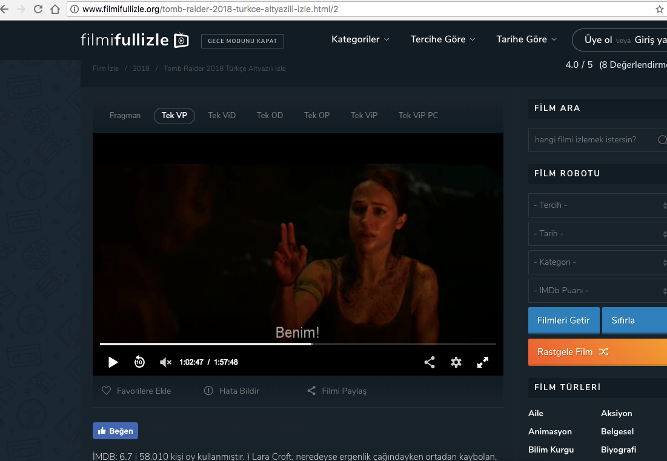The height and width of the screenshot is (461, 667).
Task: Enter fullscreen with the expand icon
Action: pos(483,362)
